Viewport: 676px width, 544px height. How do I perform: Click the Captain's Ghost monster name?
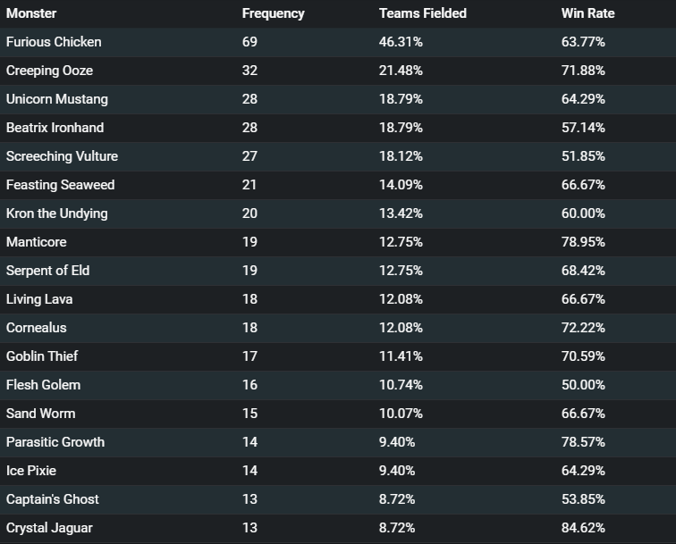(52, 499)
